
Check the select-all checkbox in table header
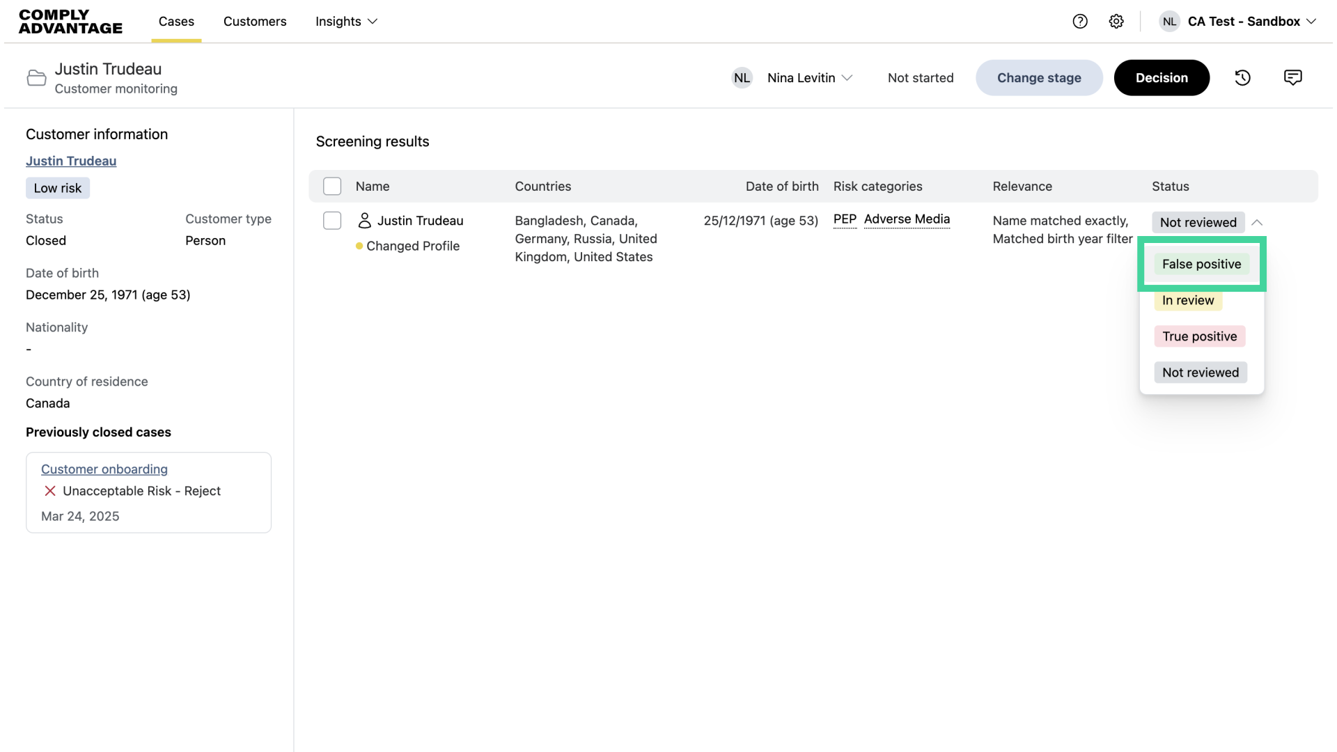pos(332,187)
